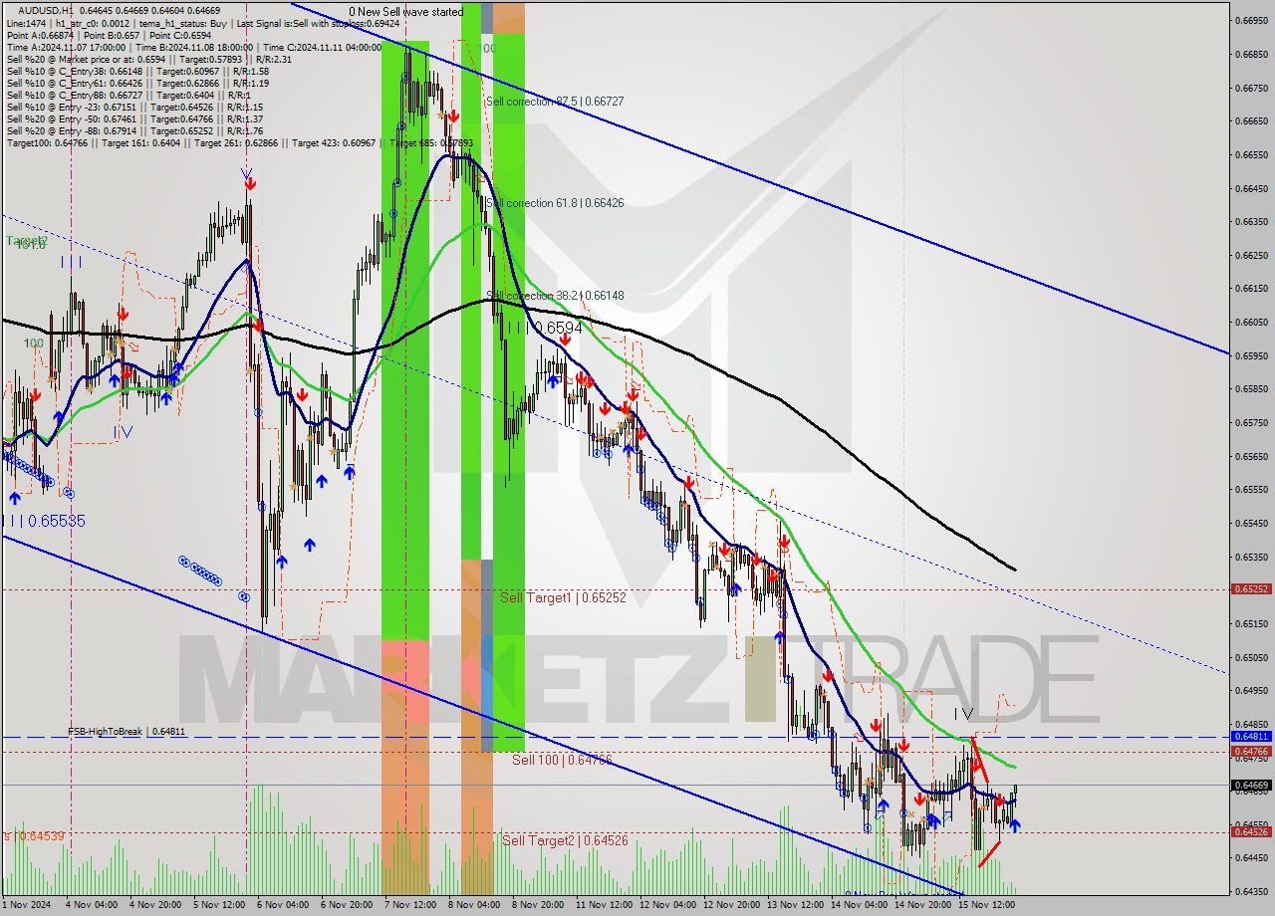Click 0.64350 on the price axis
1275x916 pixels.
click(1251, 891)
